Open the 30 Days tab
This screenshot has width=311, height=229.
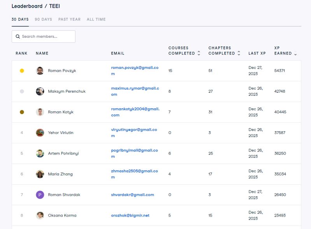(20, 19)
